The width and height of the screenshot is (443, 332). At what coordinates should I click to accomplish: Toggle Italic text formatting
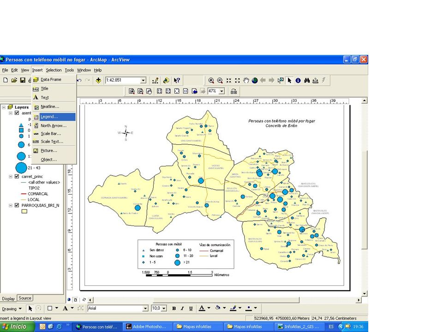(183, 308)
